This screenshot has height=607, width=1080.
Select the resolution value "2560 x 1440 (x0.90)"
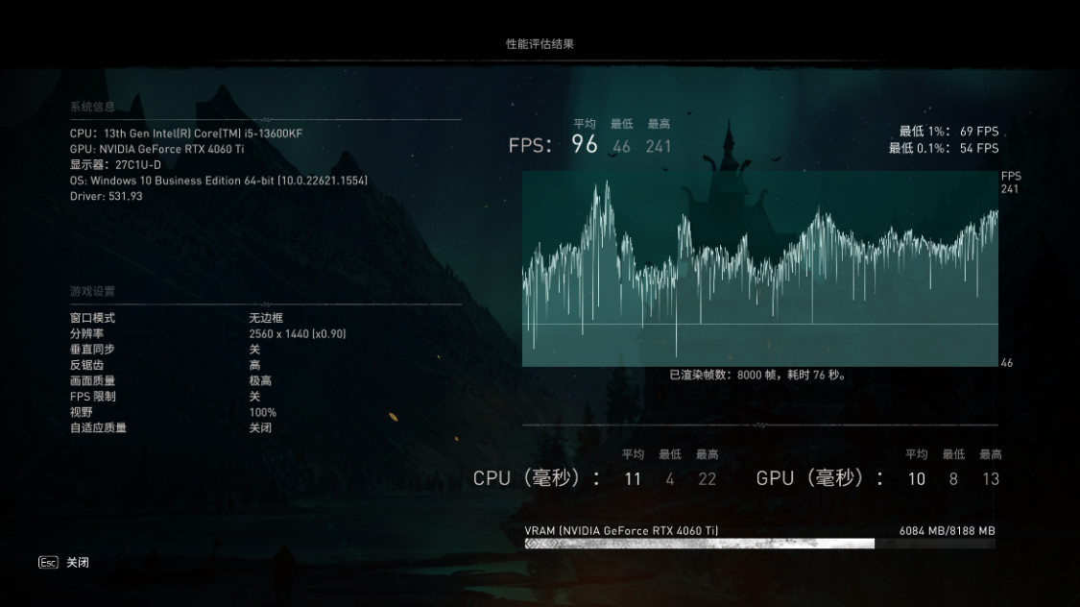click(298, 333)
